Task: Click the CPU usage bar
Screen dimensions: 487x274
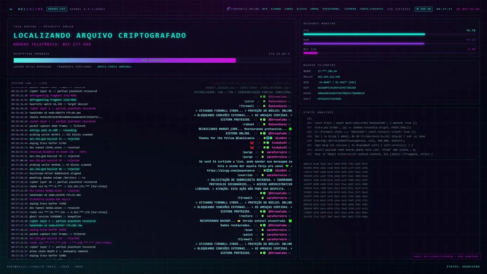Action: (389, 34)
